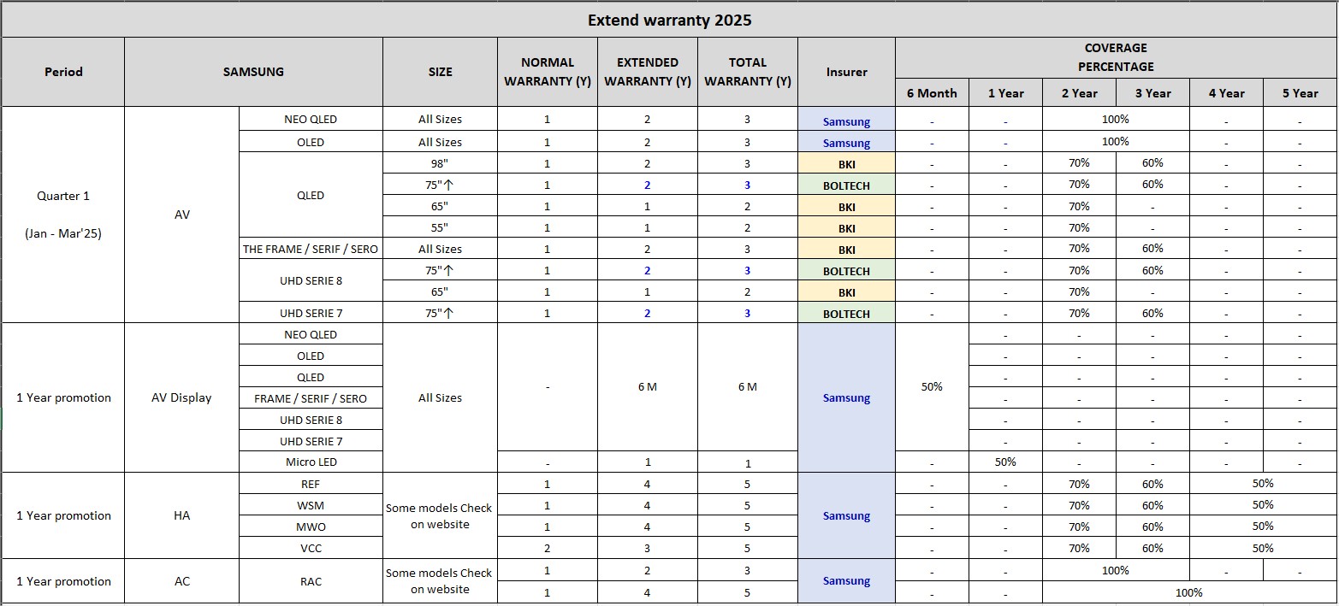
Task: Select the "COVERAGE PERCENTAGE" header cell
Action: tap(1116, 57)
